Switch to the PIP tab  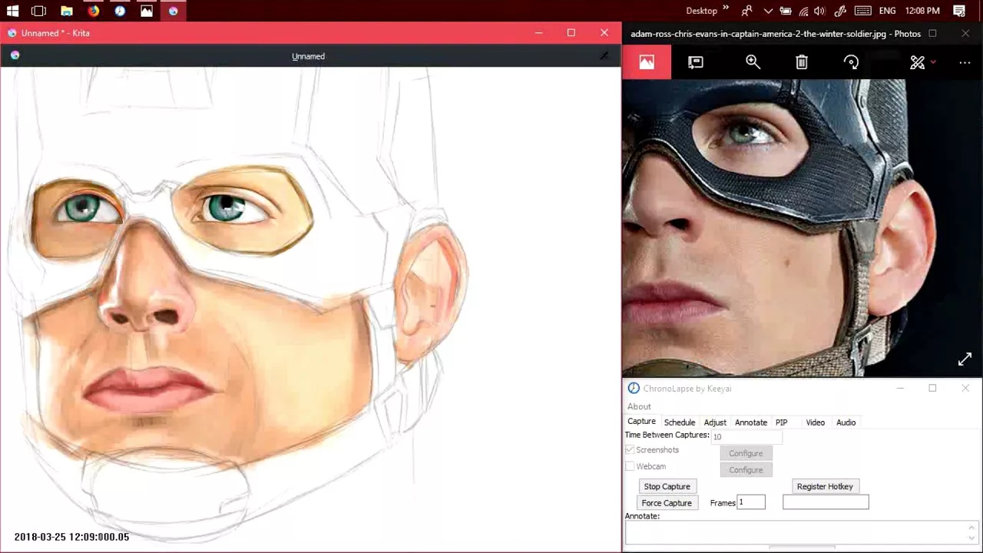[x=782, y=422]
